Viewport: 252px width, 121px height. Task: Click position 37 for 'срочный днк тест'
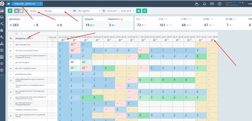[x=72, y=44]
